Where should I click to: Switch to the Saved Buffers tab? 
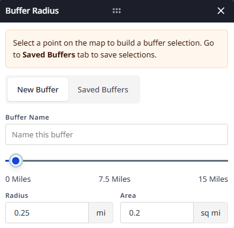click(x=103, y=89)
